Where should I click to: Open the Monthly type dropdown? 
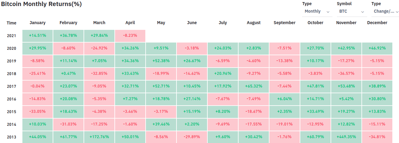[x=317, y=11]
